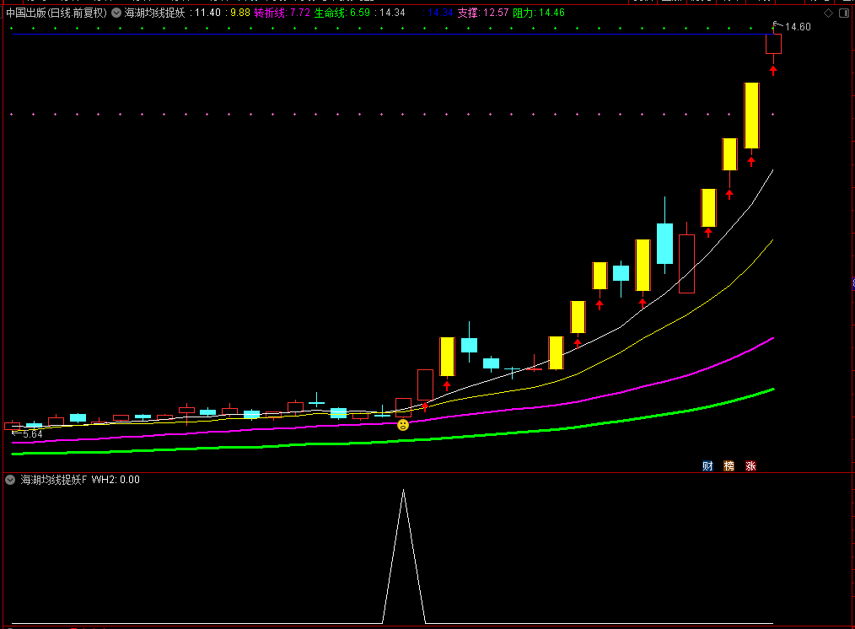This screenshot has height=629, width=855.
Task: Click the 海湖均线捉妖F WH2 sub-chart label
Action: click(80, 480)
